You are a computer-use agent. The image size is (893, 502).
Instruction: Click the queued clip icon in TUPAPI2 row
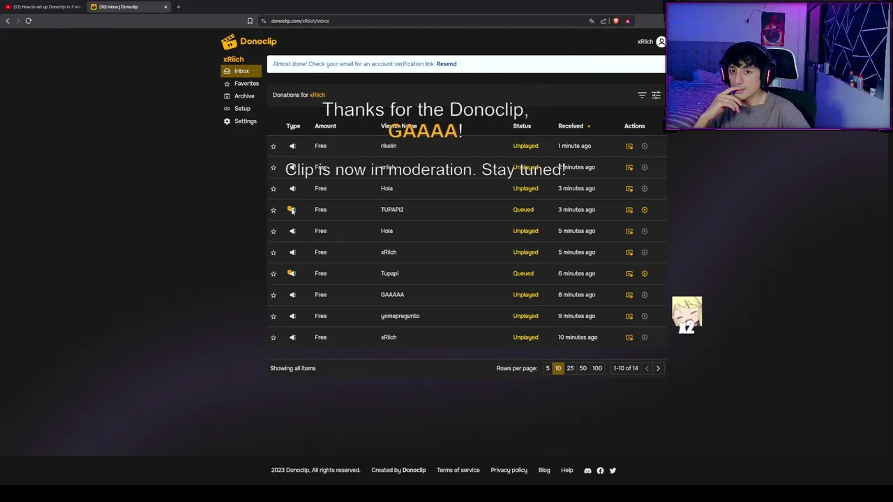(x=292, y=209)
